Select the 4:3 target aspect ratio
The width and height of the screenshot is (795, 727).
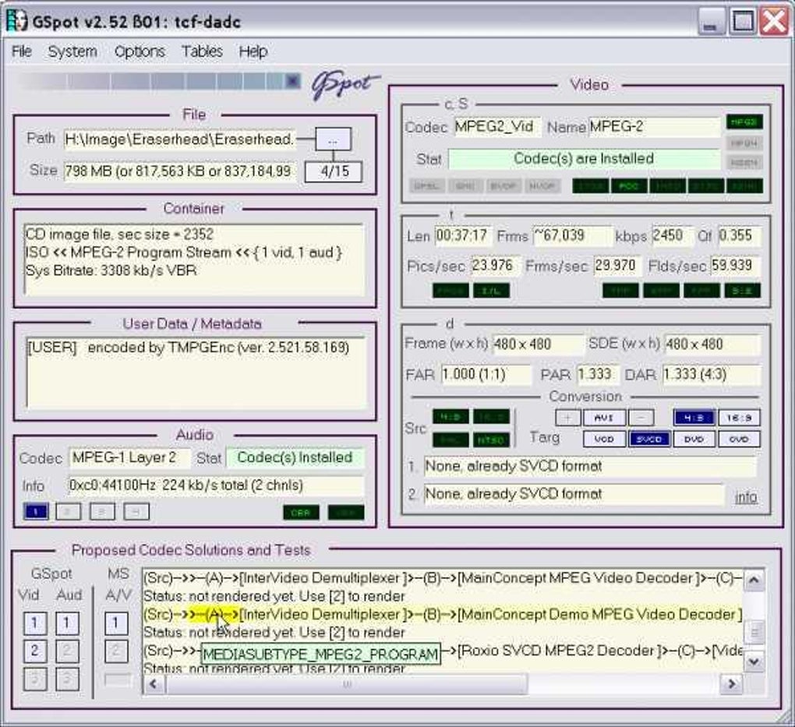(x=694, y=418)
